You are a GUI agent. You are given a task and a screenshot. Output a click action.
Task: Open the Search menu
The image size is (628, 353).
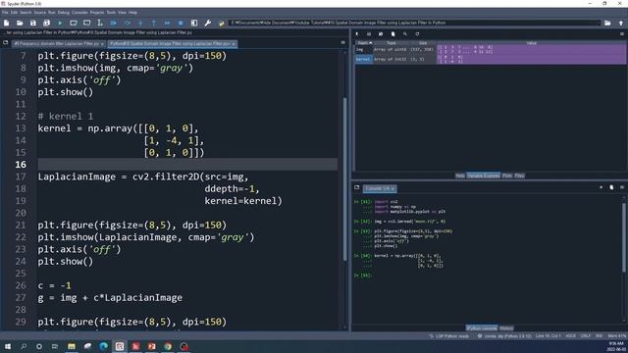pyautogui.click(x=26, y=13)
